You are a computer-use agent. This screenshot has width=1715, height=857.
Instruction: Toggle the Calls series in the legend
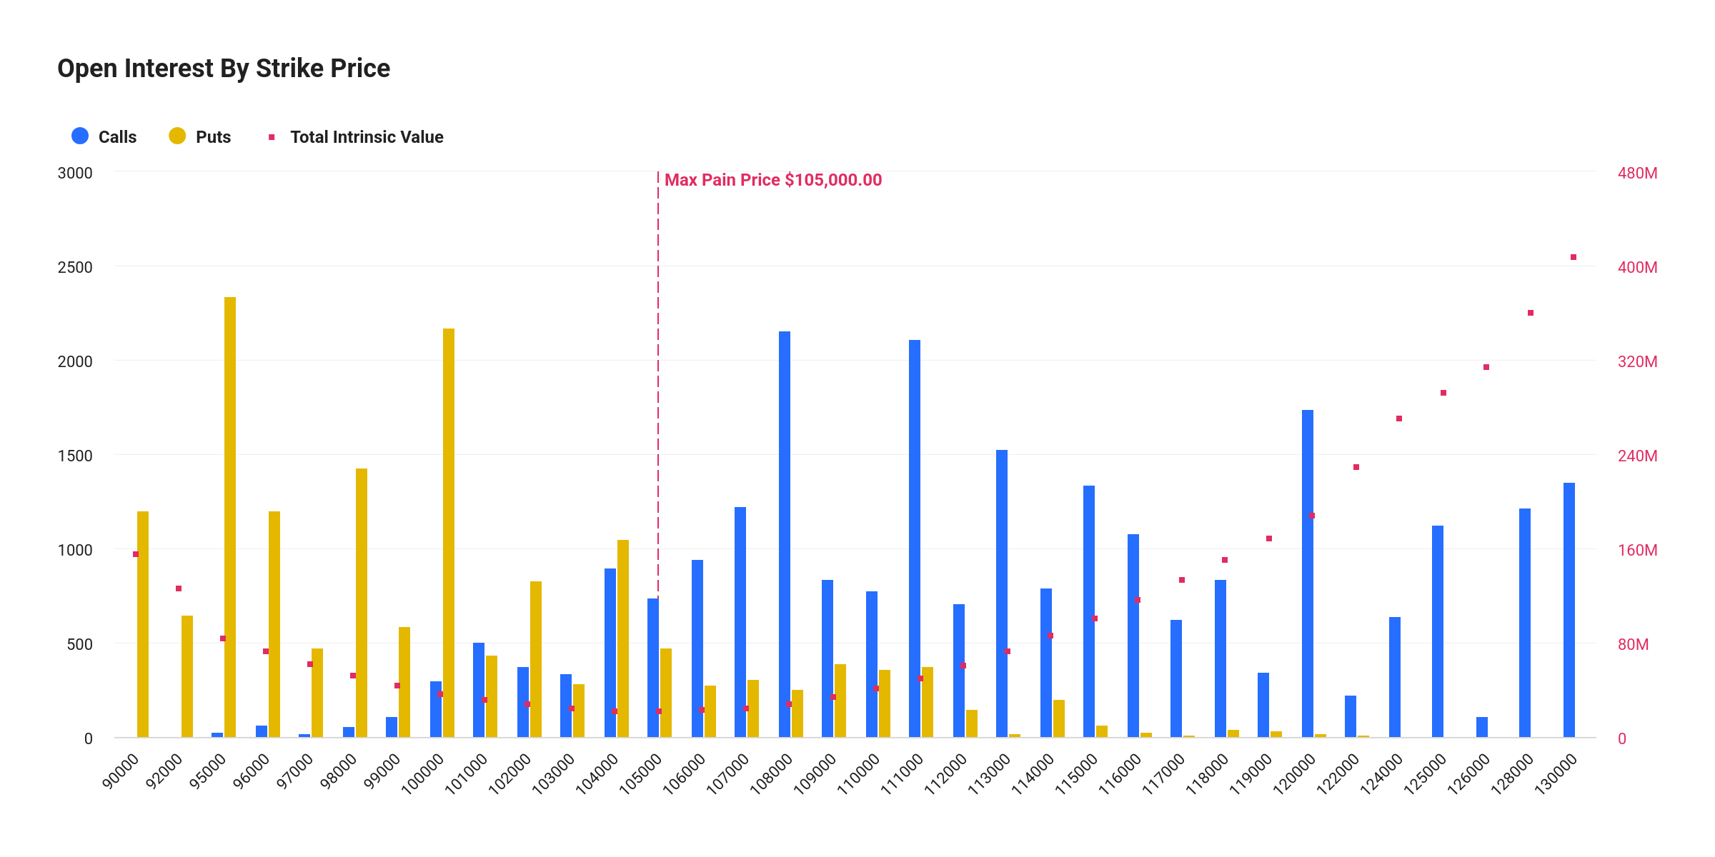click(118, 136)
